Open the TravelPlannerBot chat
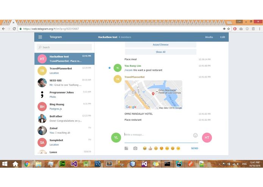This screenshot has height=187, width=263. [64, 71]
